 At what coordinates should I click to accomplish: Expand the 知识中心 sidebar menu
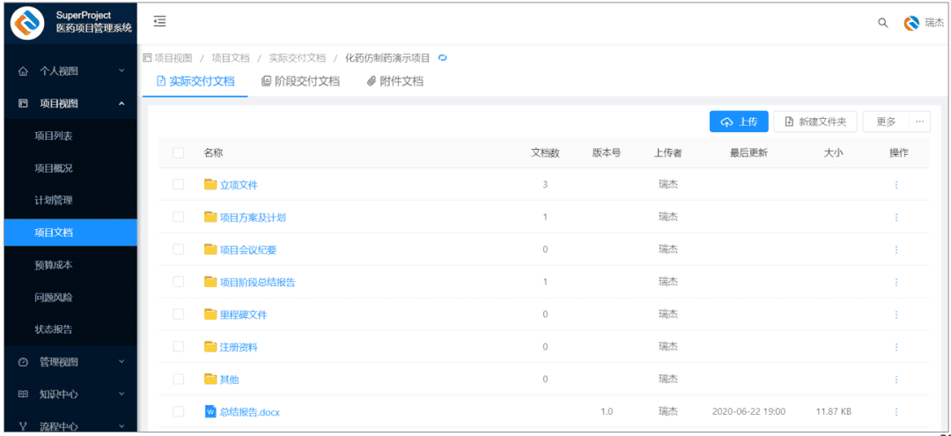(x=70, y=394)
